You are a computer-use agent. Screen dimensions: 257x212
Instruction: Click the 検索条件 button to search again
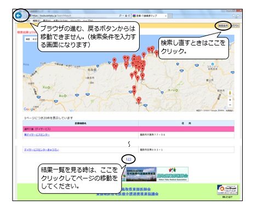(223, 26)
